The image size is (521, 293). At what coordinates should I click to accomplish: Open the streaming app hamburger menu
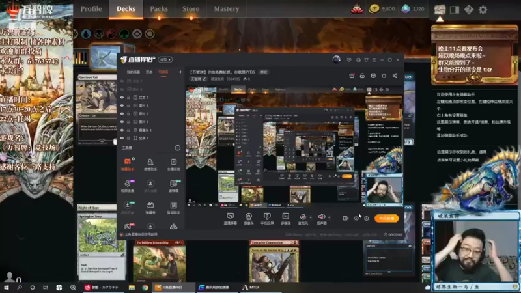pyautogui.click(x=374, y=60)
